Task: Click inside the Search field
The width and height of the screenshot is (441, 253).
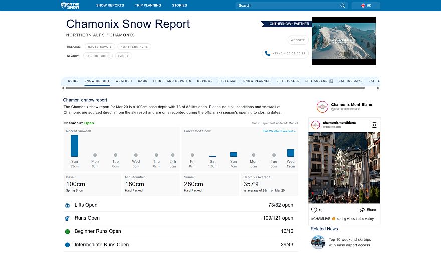Action: pyautogui.click(x=286, y=6)
